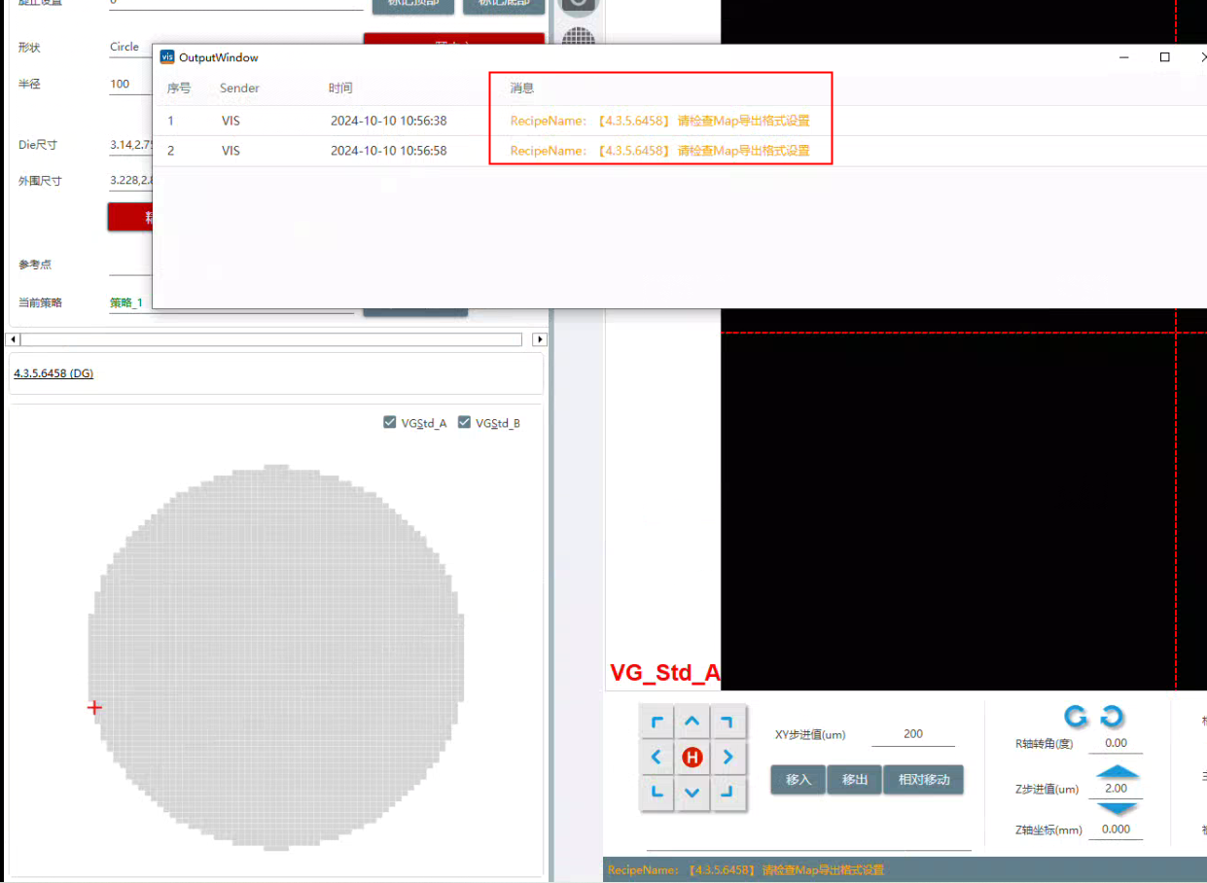Screen dimensions: 1207x883
Task: Move stage to lower-right with corner arrow
Action: [x=728, y=793]
